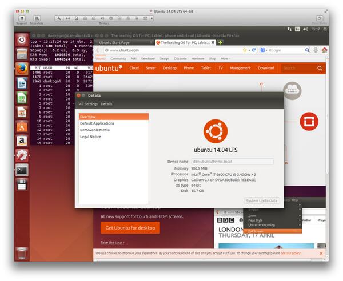Open 'see our policy' cookie link
The width and height of the screenshot is (343, 281).
pos(291,253)
